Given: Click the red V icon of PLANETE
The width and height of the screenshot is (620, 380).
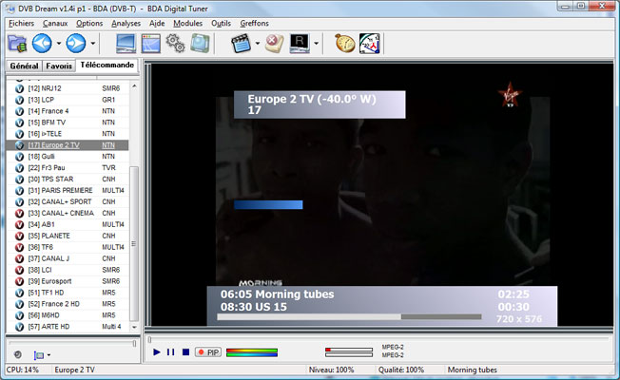Looking at the screenshot, I should click(19, 237).
